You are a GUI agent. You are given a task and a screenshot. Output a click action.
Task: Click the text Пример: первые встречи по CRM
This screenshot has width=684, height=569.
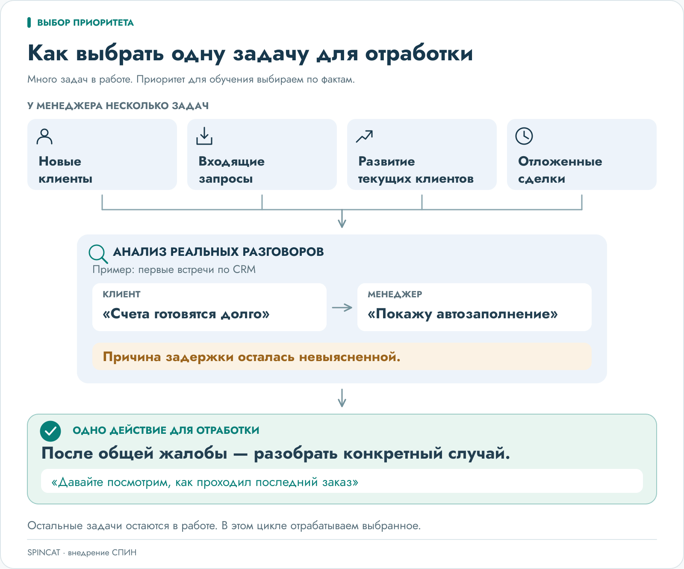click(x=174, y=270)
